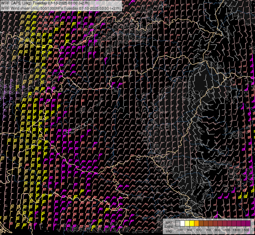Screen dimensions: 255x235
Task: Select the 1300 legend scale label
Action: (236, 230)
